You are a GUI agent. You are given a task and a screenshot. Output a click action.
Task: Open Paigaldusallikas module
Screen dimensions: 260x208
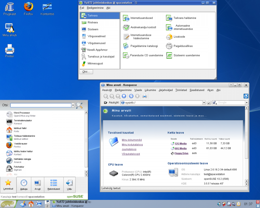click(179, 46)
